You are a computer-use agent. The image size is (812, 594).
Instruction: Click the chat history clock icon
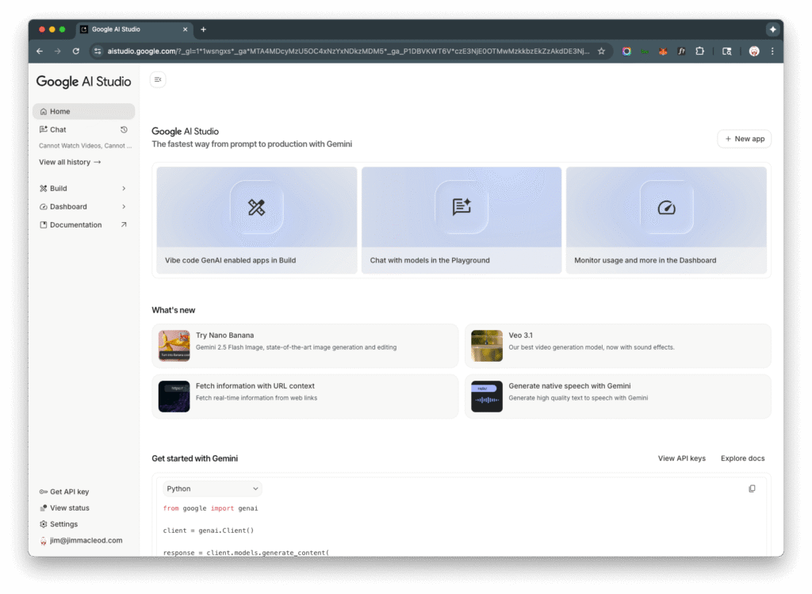click(124, 129)
